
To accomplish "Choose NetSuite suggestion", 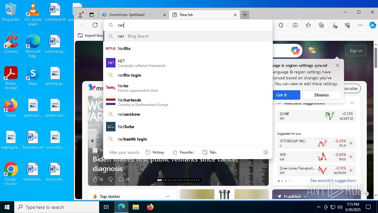I will [x=188, y=127].
